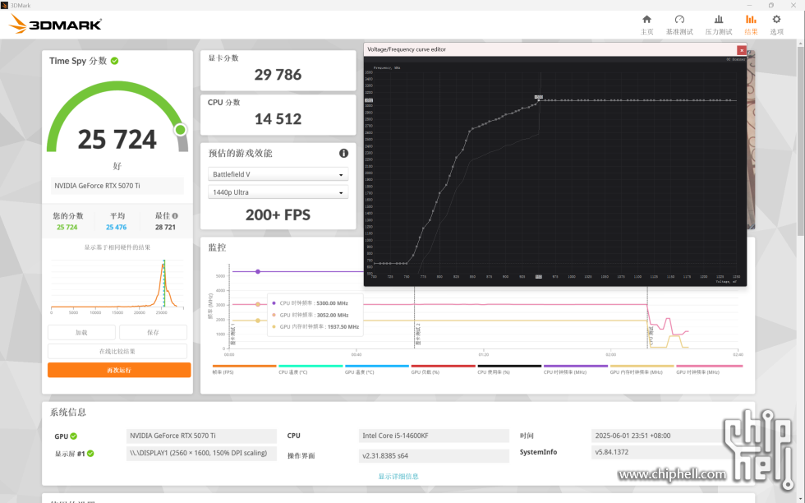The image size is (805, 503).
Task: Click the green score gauge indicator dot
Action: pyautogui.click(x=180, y=130)
